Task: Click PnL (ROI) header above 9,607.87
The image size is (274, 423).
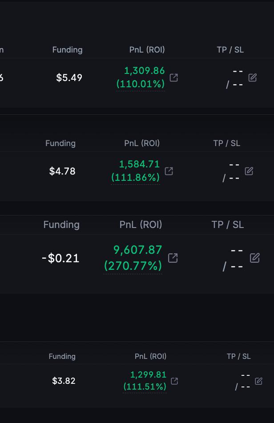Action: 141,224
